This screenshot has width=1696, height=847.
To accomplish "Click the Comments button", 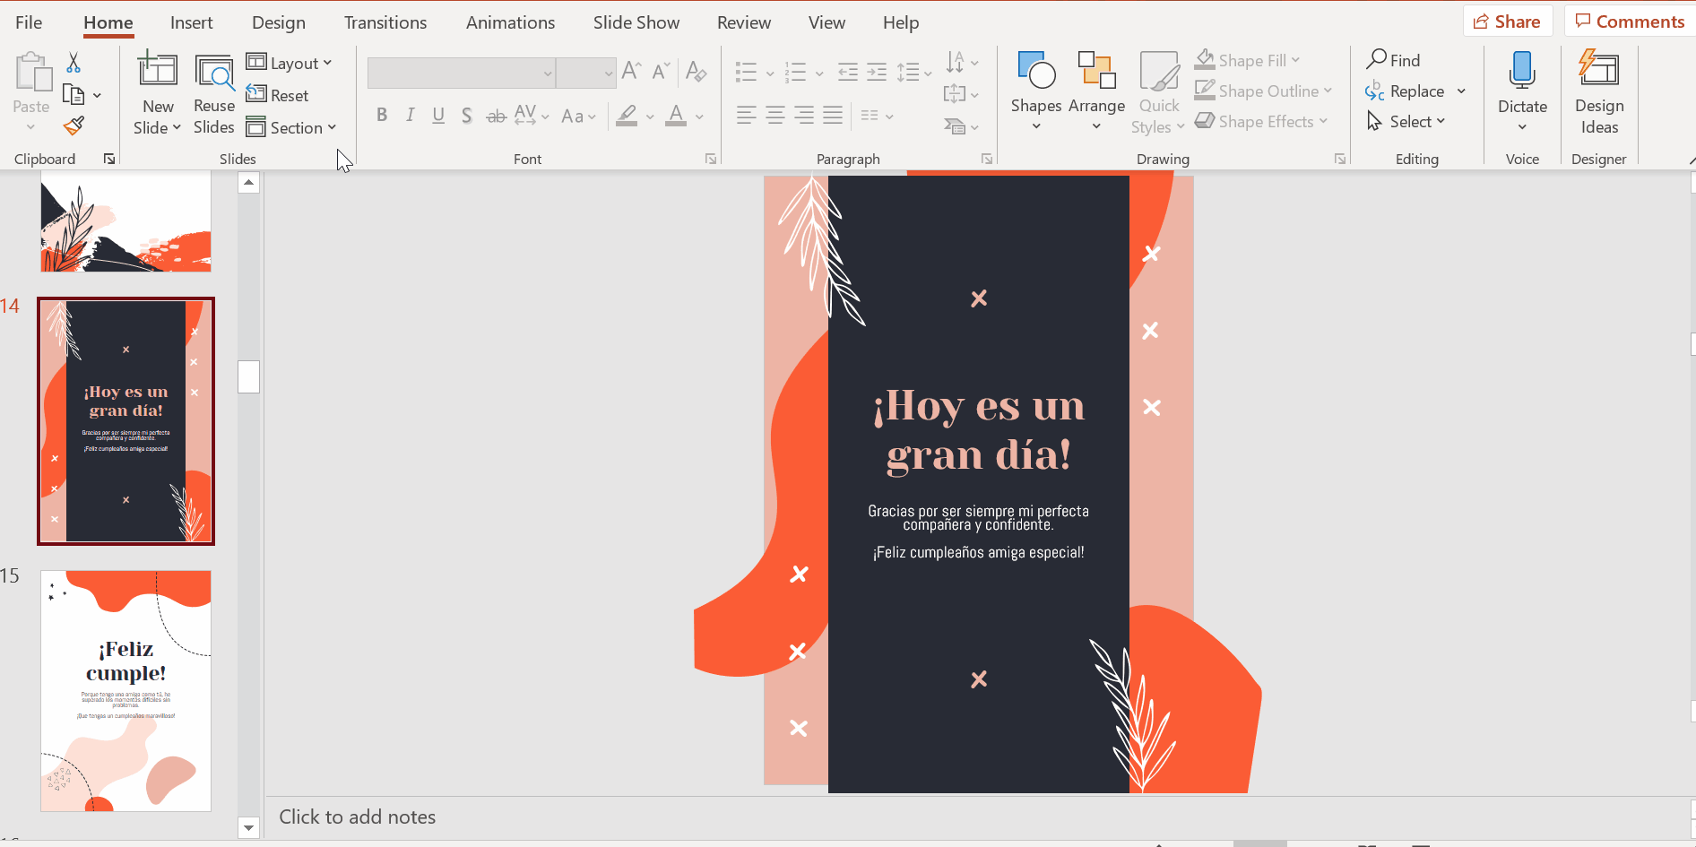I will (x=1630, y=22).
